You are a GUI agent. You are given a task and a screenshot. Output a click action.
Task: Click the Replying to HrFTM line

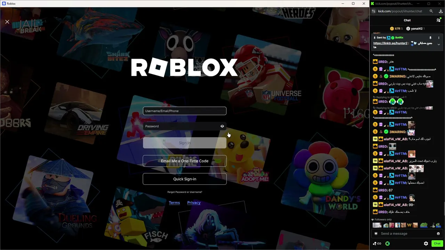(389, 97)
